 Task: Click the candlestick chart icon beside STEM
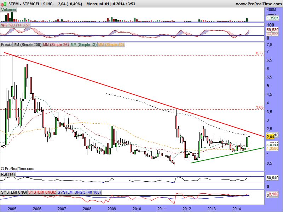[4, 4]
